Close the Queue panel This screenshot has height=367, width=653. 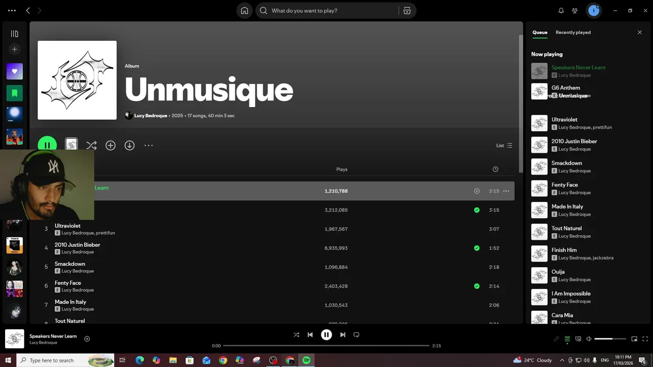pyautogui.click(x=640, y=32)
